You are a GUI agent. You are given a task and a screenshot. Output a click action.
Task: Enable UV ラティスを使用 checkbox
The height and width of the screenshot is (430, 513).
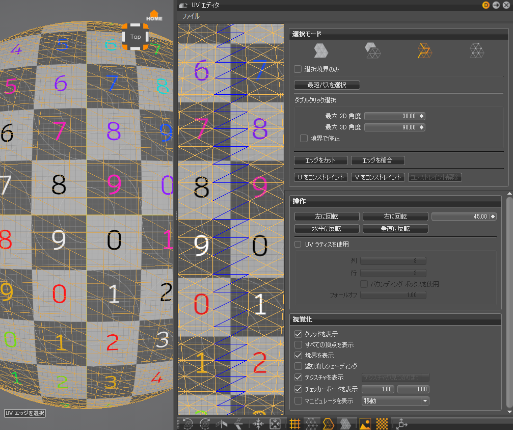click(x=298, y=245)
